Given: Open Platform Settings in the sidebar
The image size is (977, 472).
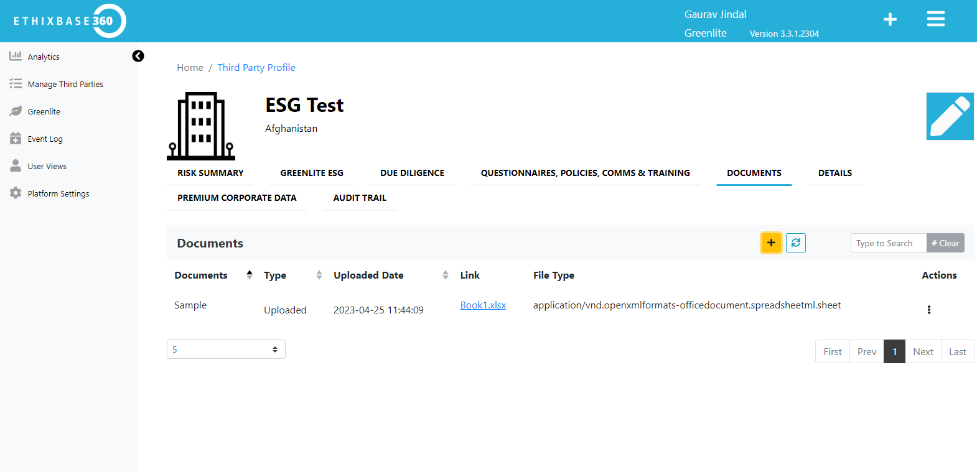Looking at the screenshot, I should click(58, 193).
